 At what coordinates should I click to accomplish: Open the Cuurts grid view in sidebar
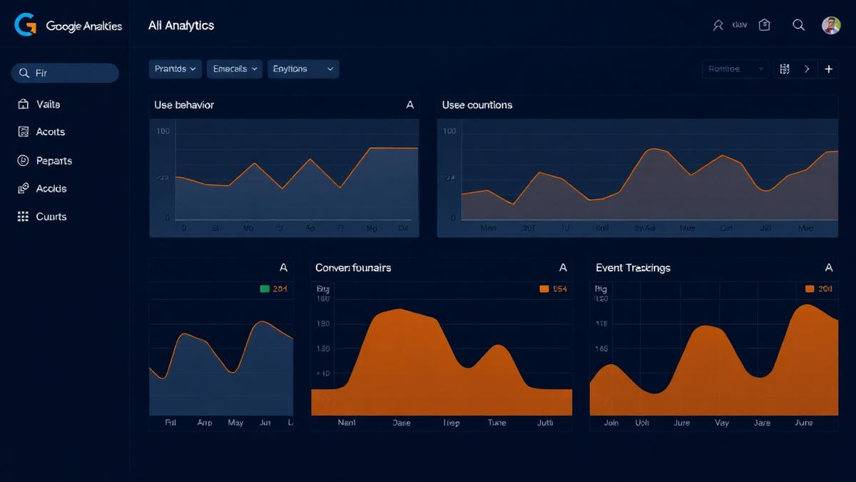tap(22, 216)
